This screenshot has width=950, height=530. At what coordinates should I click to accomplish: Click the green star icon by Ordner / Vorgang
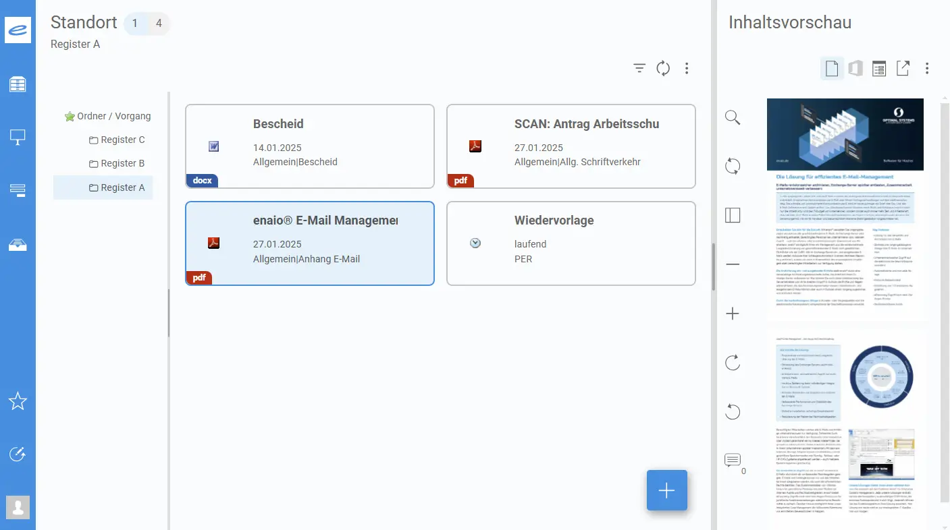point(70,117)
